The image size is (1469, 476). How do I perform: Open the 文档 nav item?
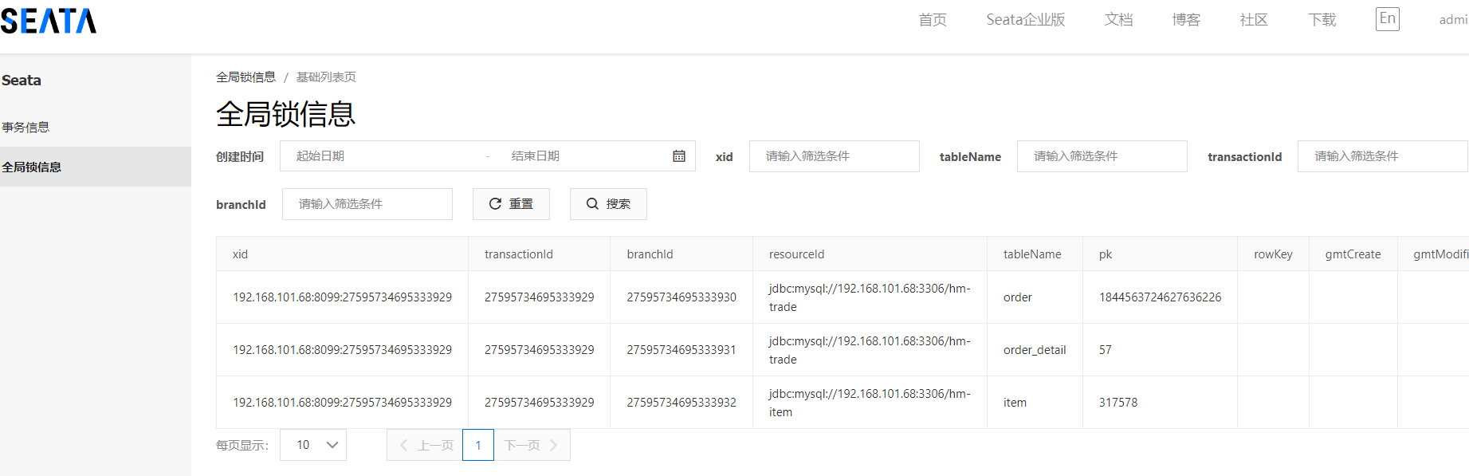tap(1118, 20)
